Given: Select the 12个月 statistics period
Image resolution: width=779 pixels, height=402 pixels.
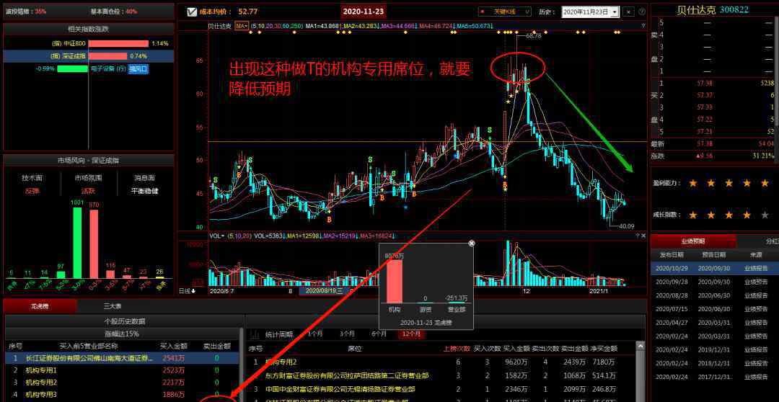Looking at the screenshot, I should pos(411,334).
